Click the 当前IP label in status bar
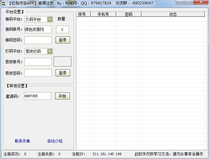 coord(78,154)
